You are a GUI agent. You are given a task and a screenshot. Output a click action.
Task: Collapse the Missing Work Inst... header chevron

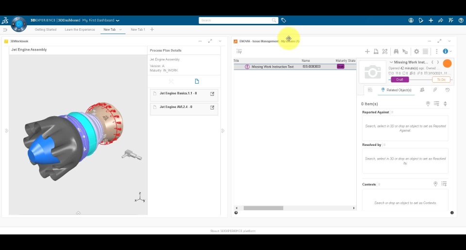tap(391, 62)
